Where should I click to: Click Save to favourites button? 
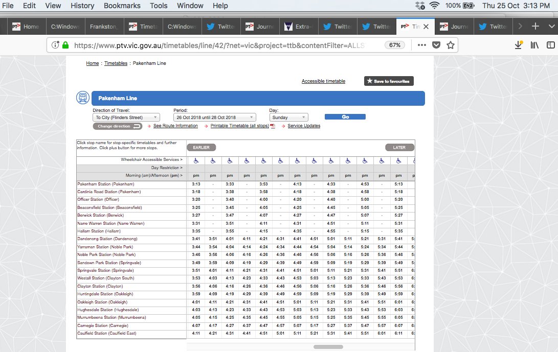point(389,81)
